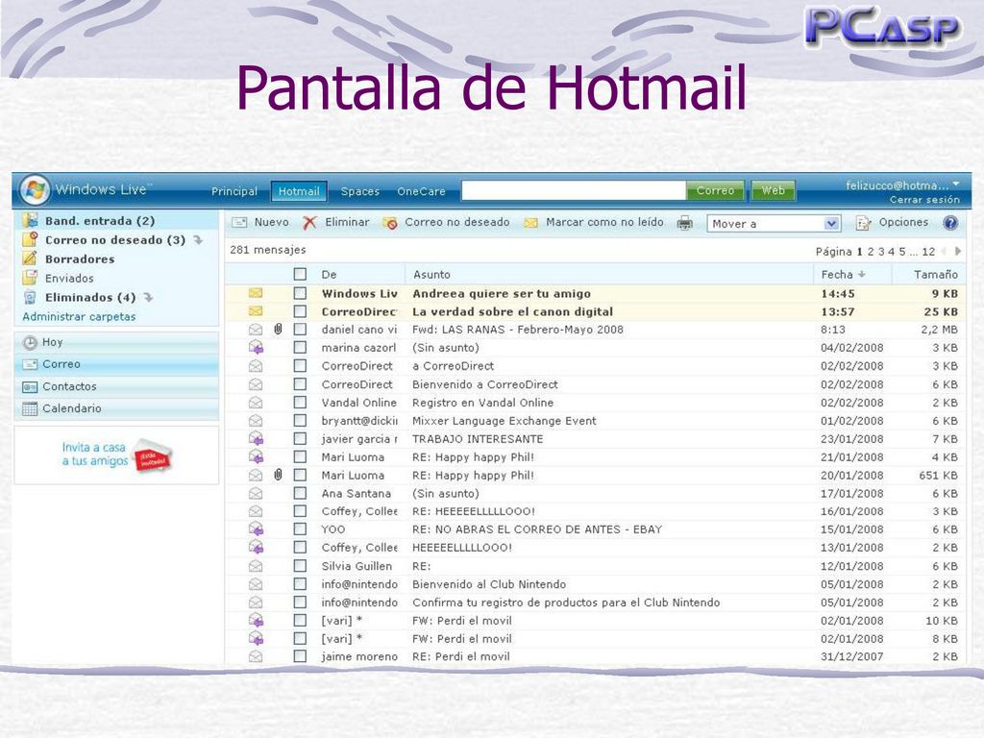Go to page 12 of messages

point(928,252)
